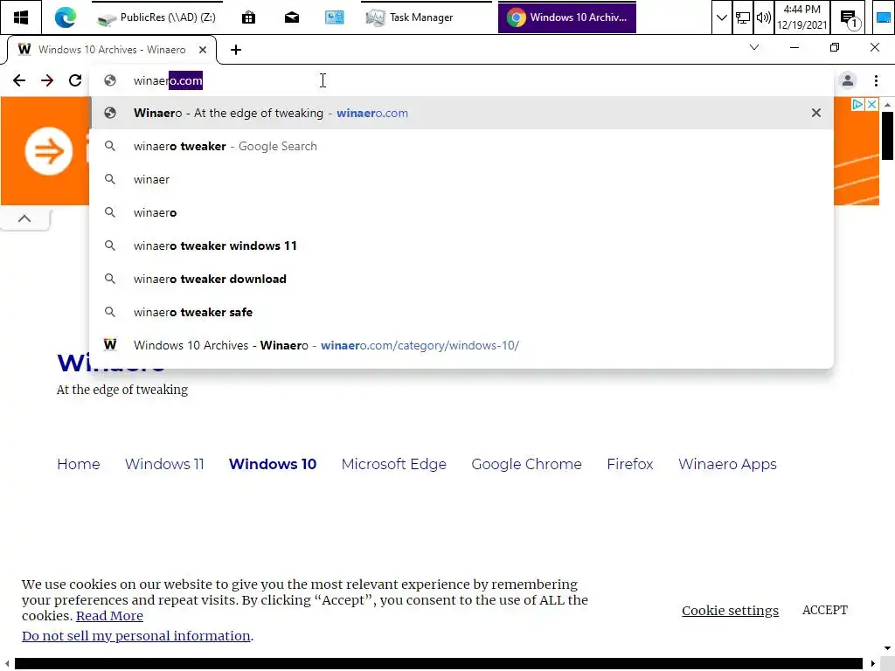Remove the winaero.com suggestion with X
This screenshot has height=671, width=895.
click(816, 113)
